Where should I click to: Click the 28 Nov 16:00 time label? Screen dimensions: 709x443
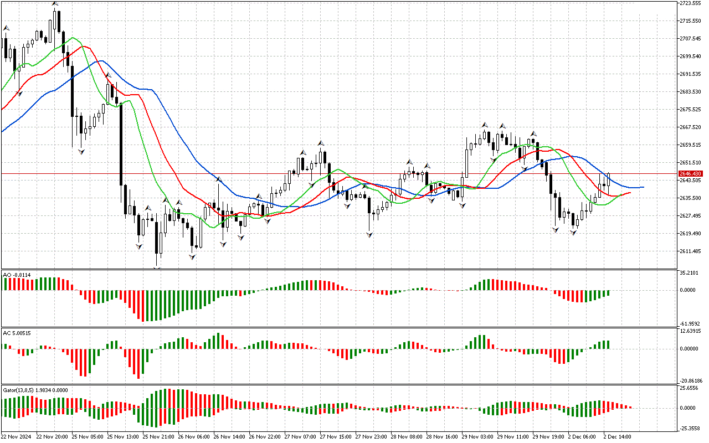(x=442, y=437)
